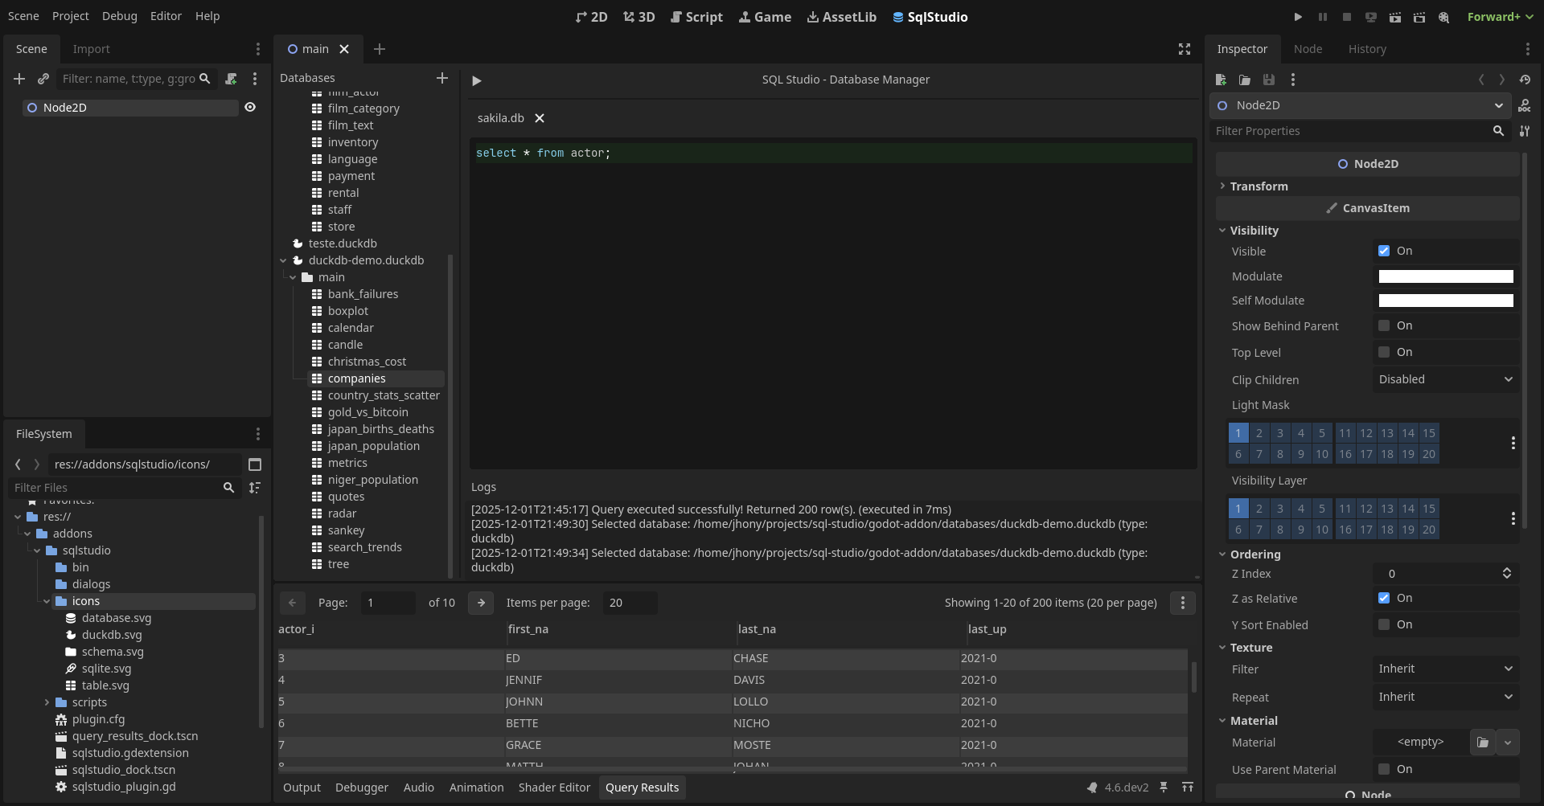Collapse duckdb-demo.duckdb database tree
1544x806 pixels.
pyautogui.click(x=283, y=260)
